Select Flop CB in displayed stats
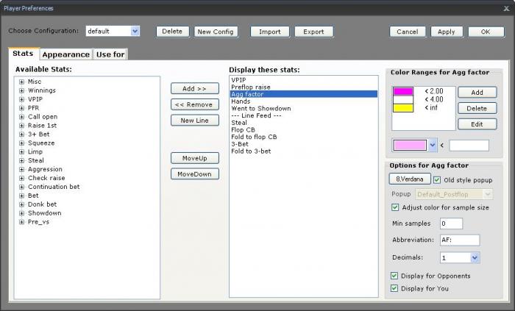 tap(303, 130)
